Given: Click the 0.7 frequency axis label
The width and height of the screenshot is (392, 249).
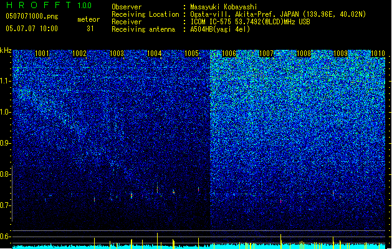Looking at the screenshot, I should (6, 205).
